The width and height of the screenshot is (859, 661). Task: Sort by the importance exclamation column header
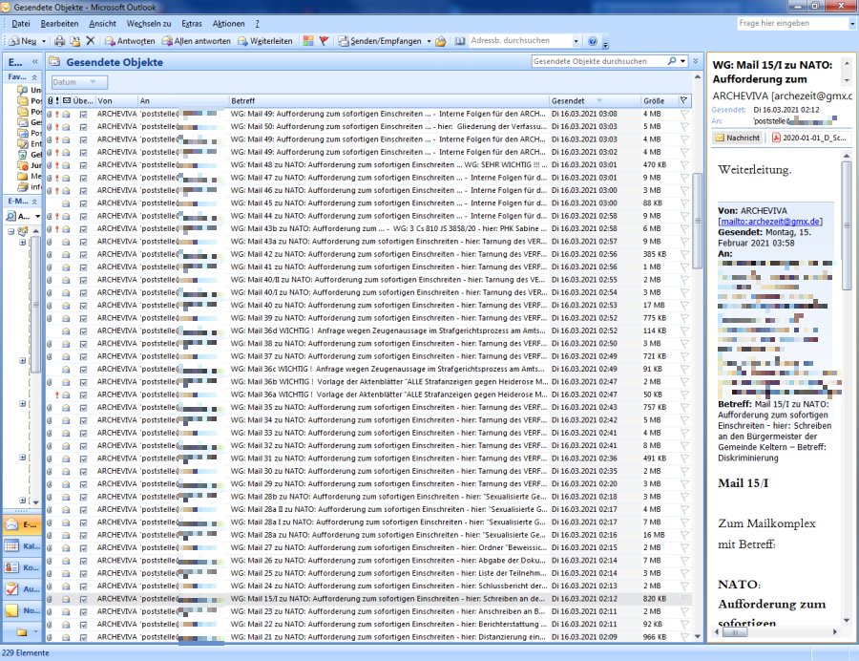point(57,101)
